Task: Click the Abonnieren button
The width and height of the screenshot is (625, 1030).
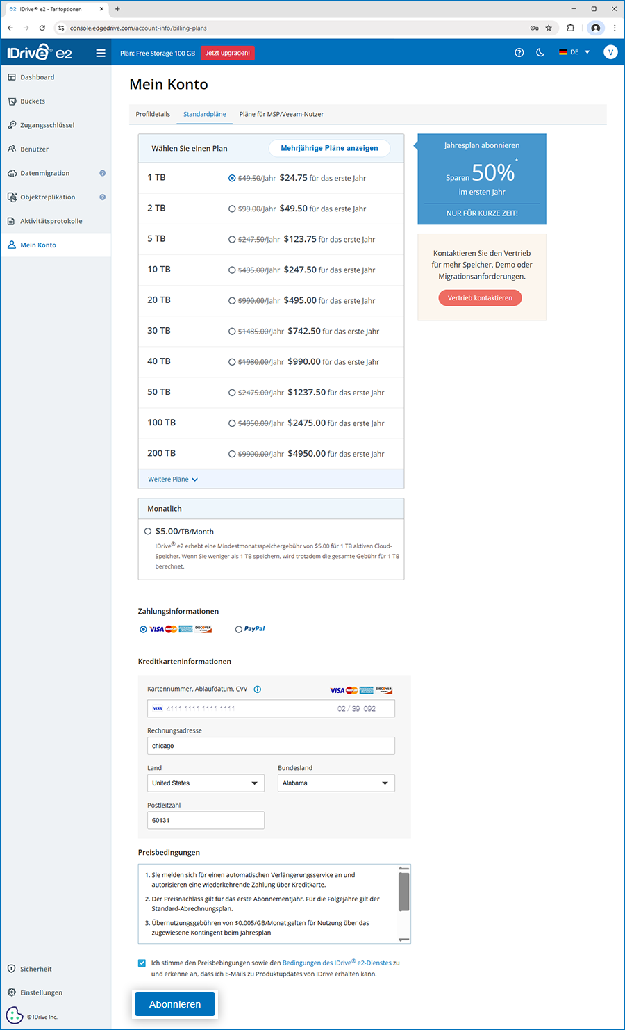Action: pyautogui.click(x=175, y=1004)
